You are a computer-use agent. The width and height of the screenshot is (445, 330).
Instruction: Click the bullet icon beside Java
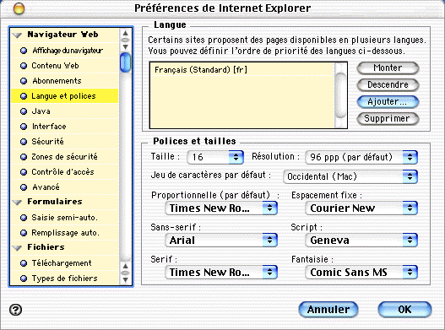(24, 111)
